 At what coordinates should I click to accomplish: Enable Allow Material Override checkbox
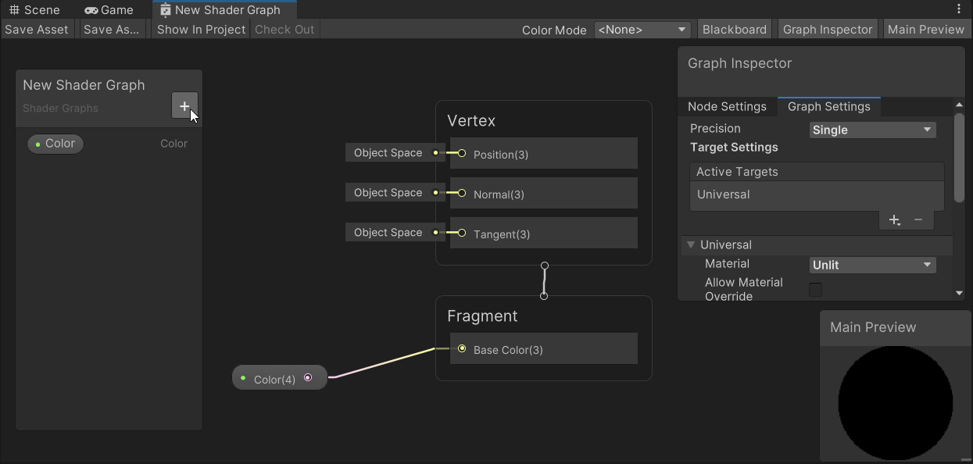[815, 290]
